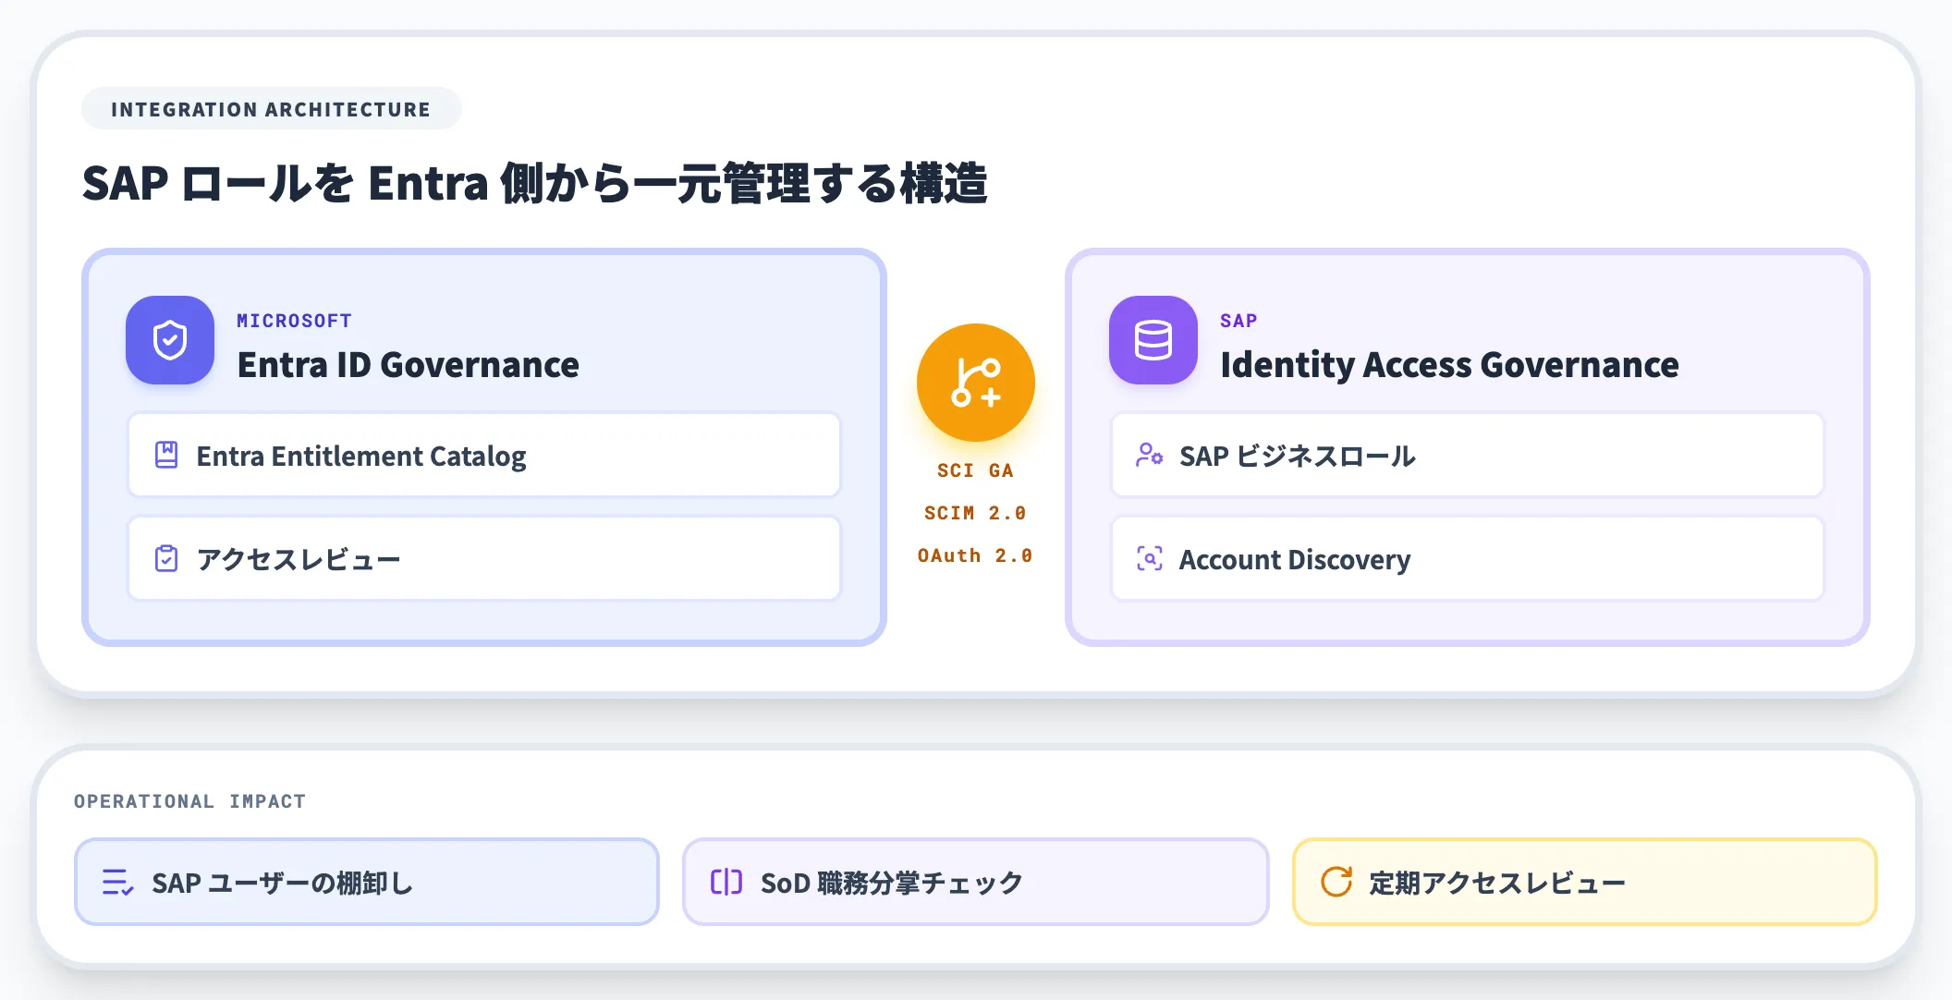Click the Entra ID Governance title

tap(409, 365)
